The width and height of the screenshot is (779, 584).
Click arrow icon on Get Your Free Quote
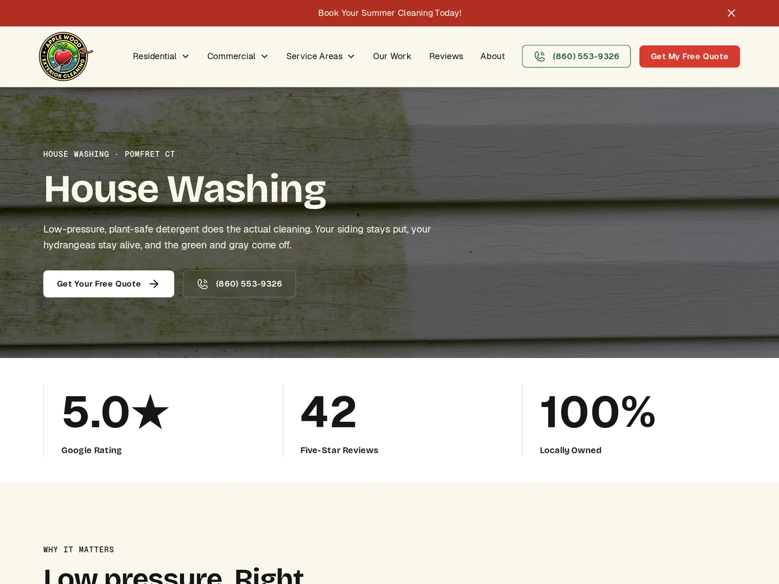(154, 284)
